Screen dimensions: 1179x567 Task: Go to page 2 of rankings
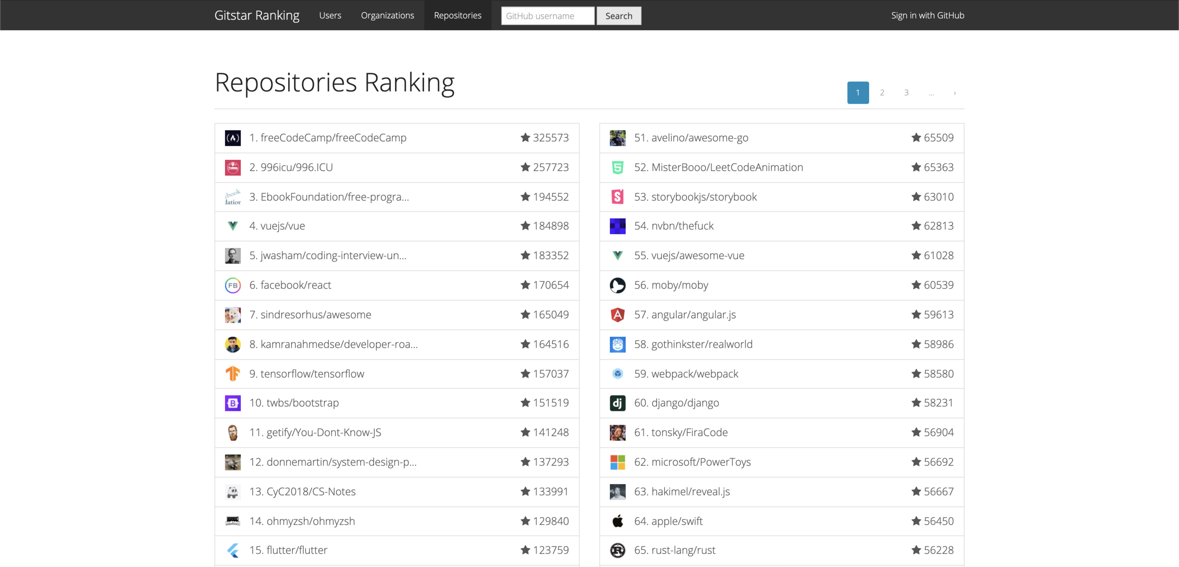(882, 93)
